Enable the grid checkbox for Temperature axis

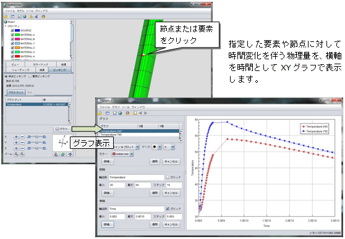168,177
